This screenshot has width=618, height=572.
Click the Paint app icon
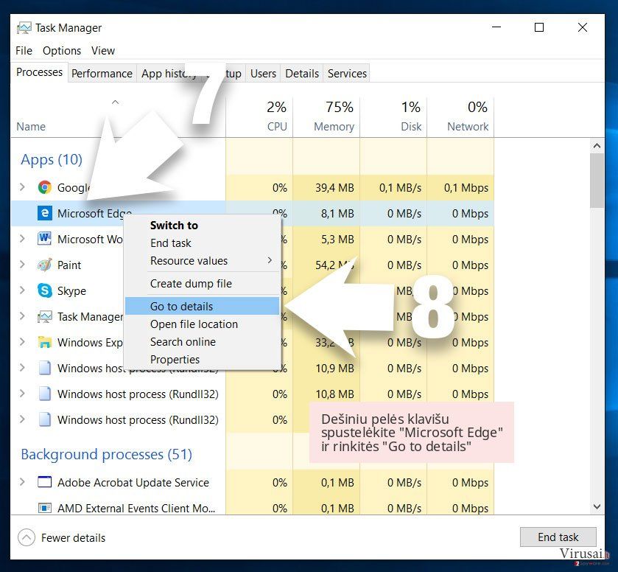point(44,265)
